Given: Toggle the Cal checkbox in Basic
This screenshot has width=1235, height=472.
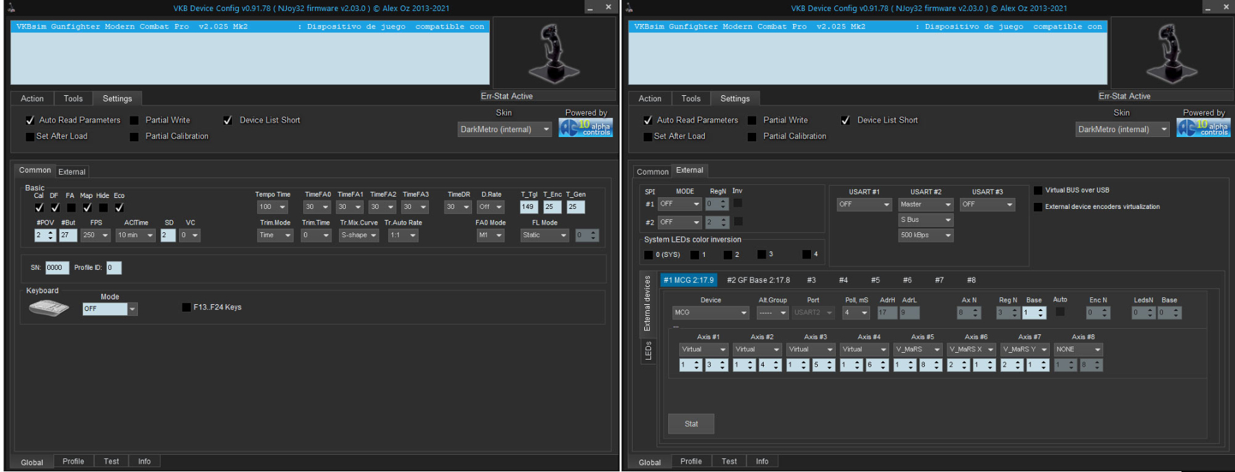Looking at the screenshot, I should click(x=39, y=208).
